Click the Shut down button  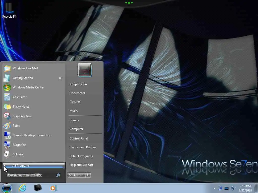click(x=76, y=175)
